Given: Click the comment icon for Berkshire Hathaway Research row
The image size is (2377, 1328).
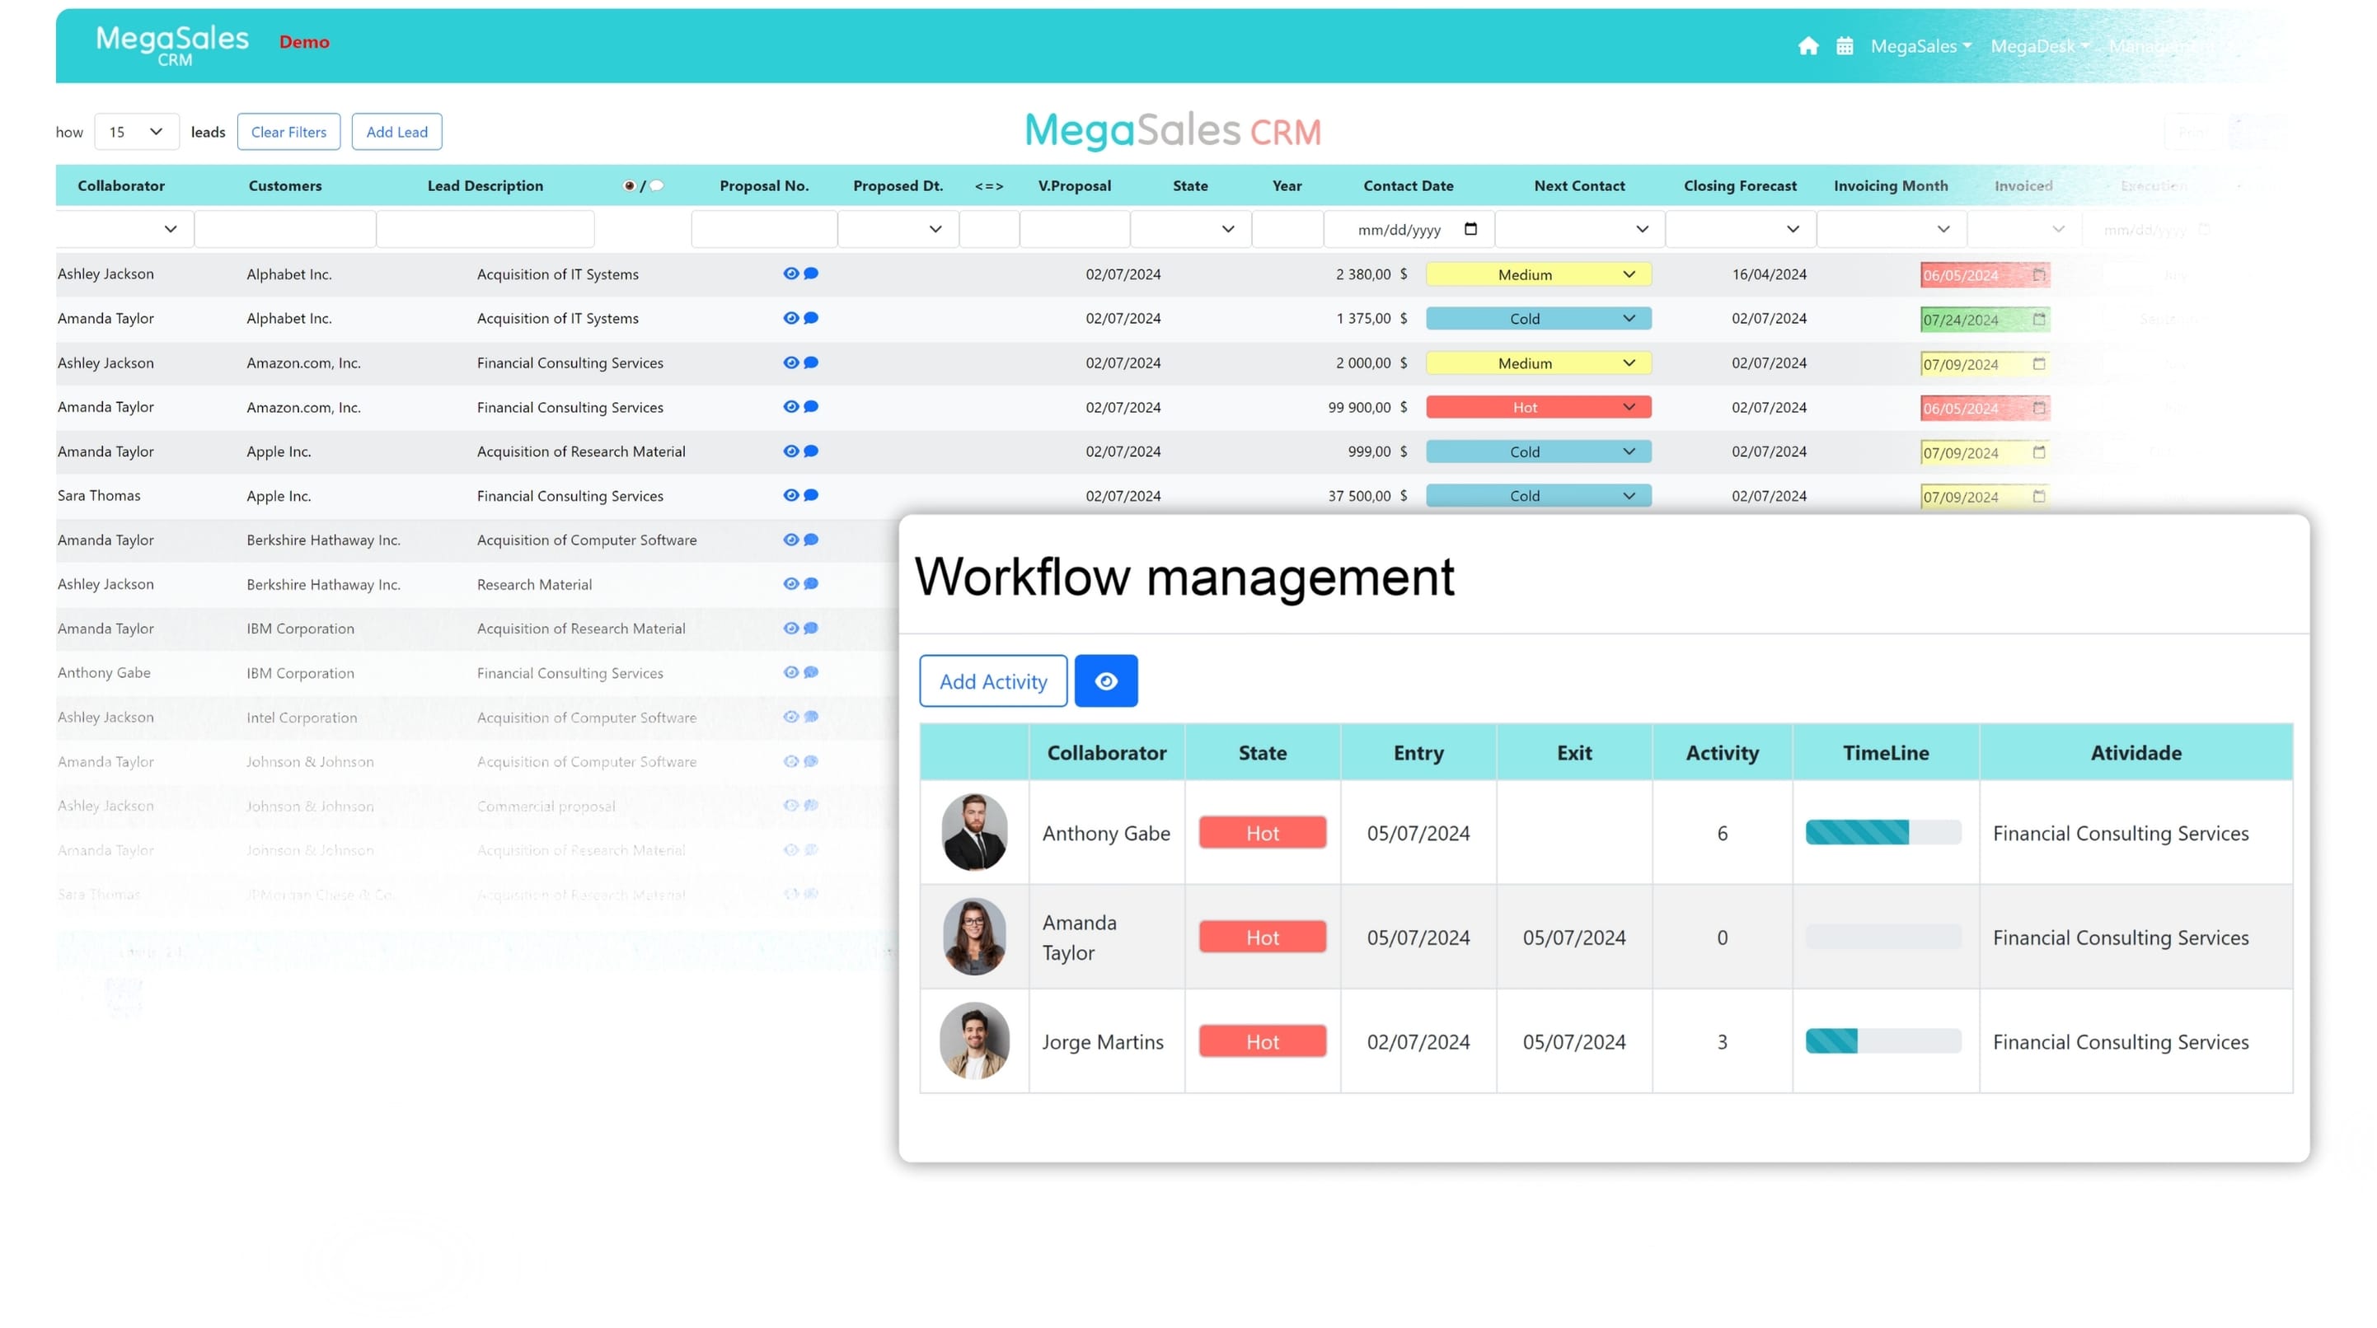Looking at the screenshot, I should pyautogui.click(x=811, y=584).
